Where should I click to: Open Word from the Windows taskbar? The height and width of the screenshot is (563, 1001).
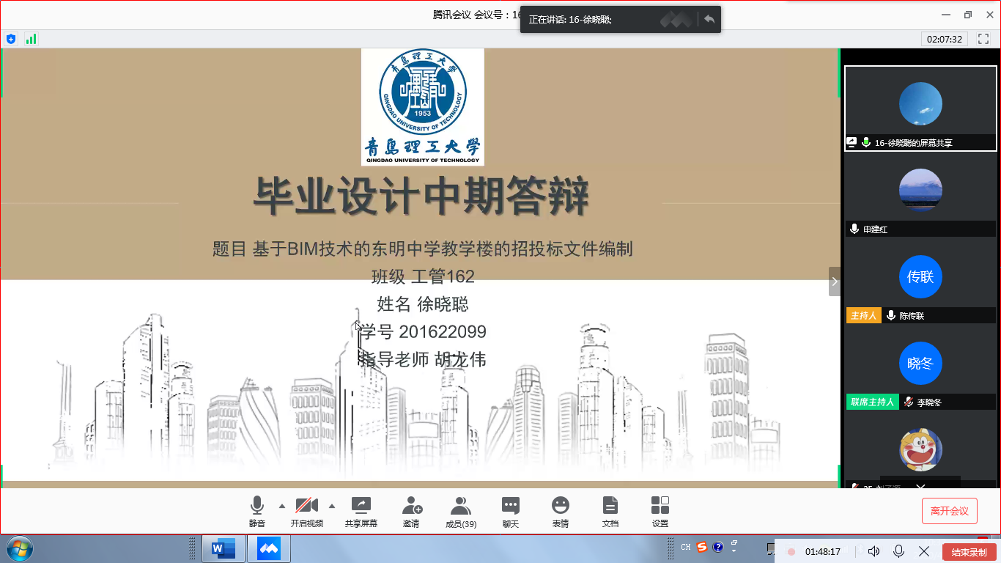[223, 548]
